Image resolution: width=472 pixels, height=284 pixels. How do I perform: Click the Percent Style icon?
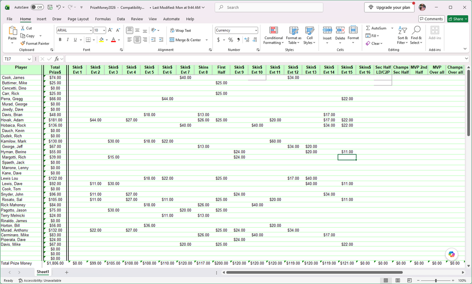coord(230,40)
